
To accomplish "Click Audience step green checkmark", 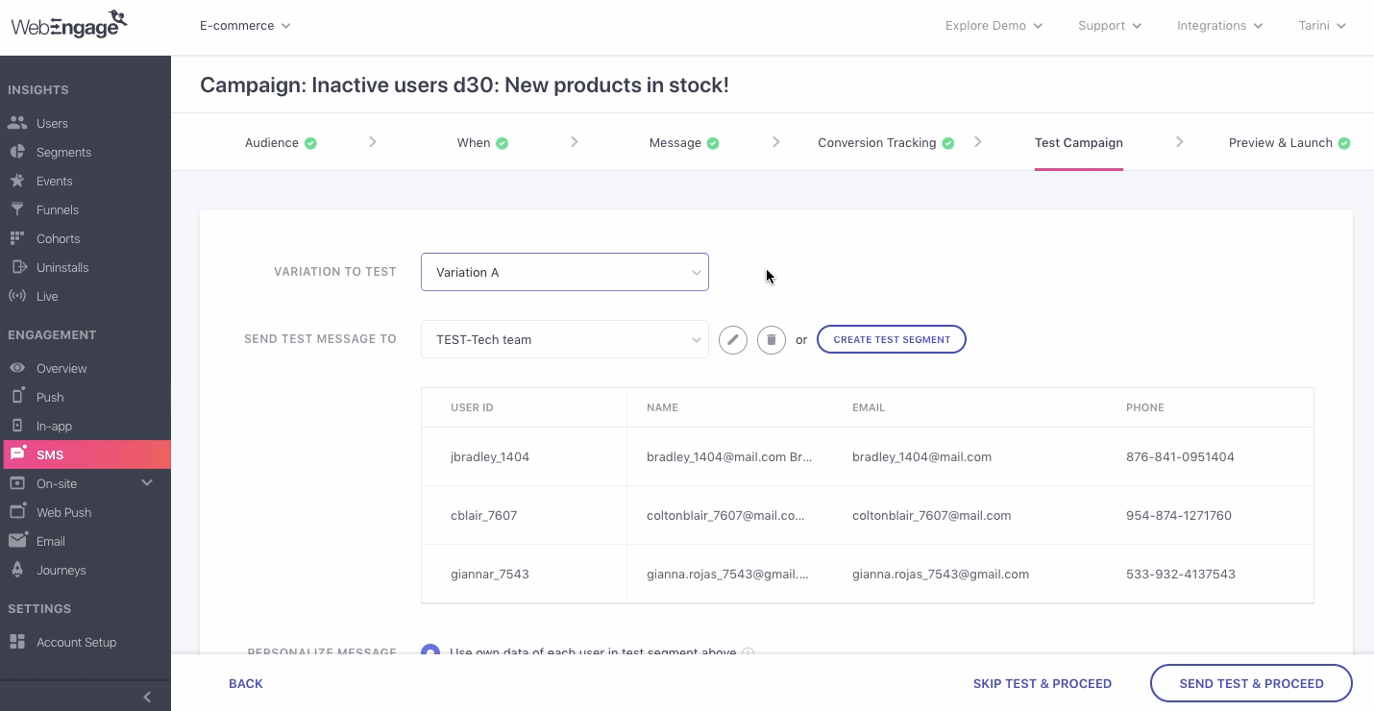I will pyautogui.click(x=310, y=143).
